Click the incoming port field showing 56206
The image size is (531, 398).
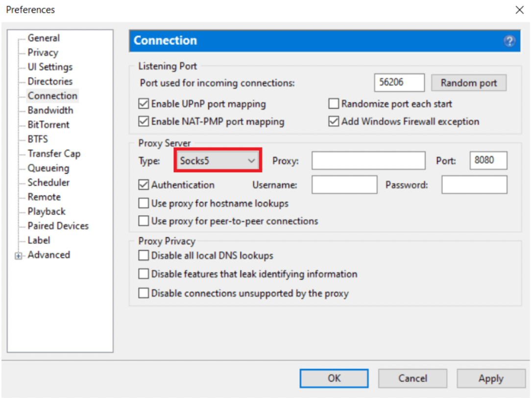(399, 83)
